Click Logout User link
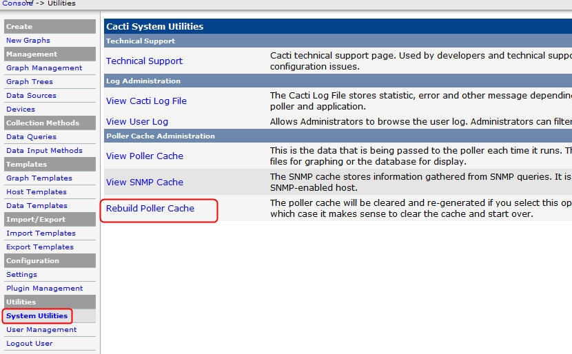572x354 pixels. pos(30,344)
